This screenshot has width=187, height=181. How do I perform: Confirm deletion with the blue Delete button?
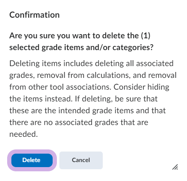coord(32,160)
